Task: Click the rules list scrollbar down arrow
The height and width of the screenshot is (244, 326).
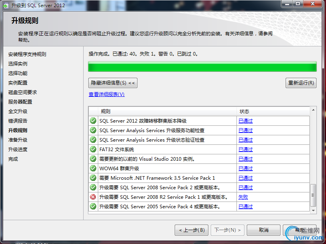Action: 313,211
